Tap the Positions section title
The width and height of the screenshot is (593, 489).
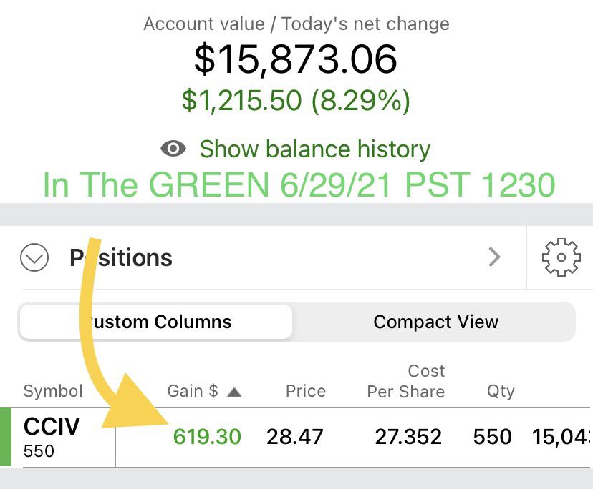point(121,257)
